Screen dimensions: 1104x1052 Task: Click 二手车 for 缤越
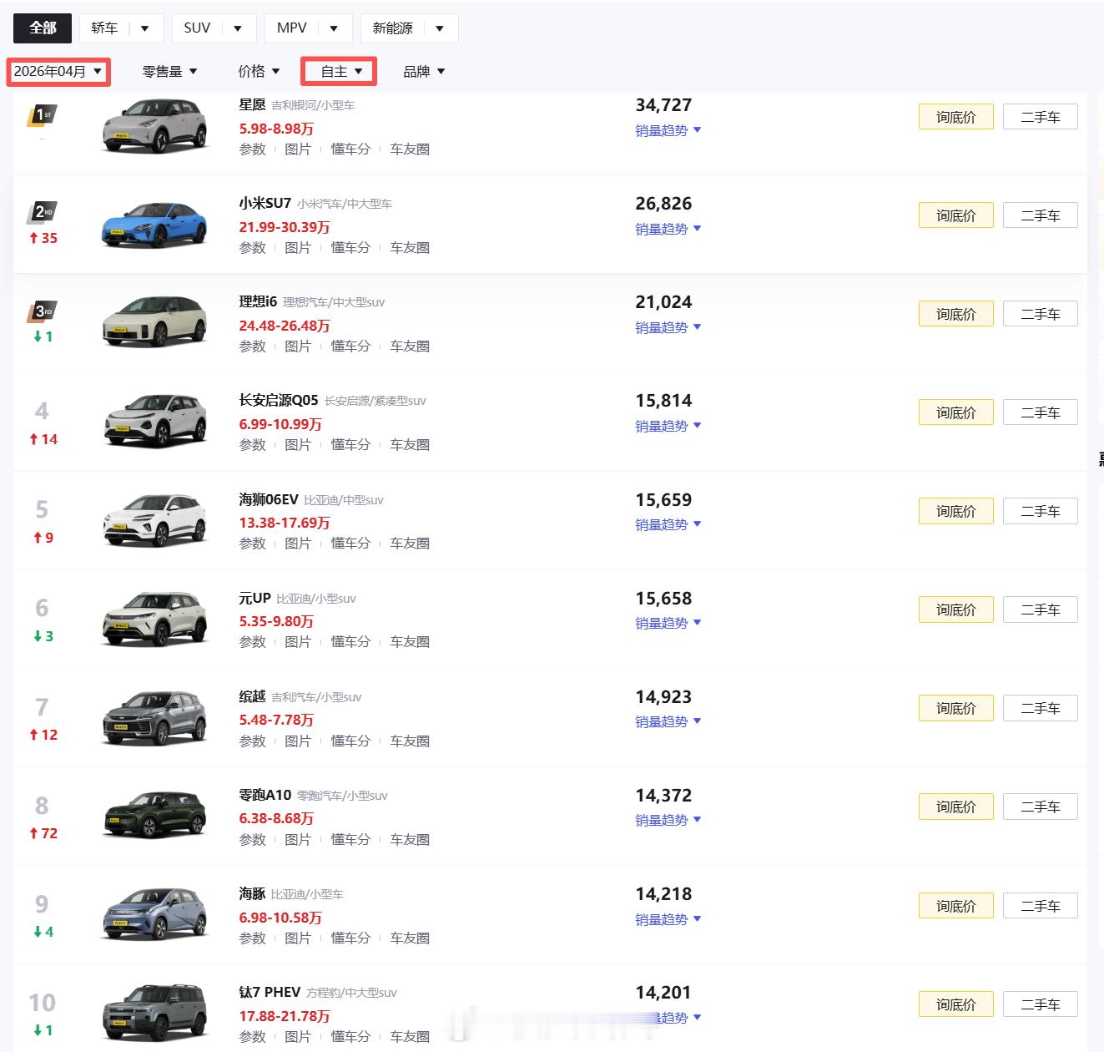(x=1041, y=708)
